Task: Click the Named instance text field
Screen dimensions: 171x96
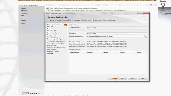Action: [117, 27]
